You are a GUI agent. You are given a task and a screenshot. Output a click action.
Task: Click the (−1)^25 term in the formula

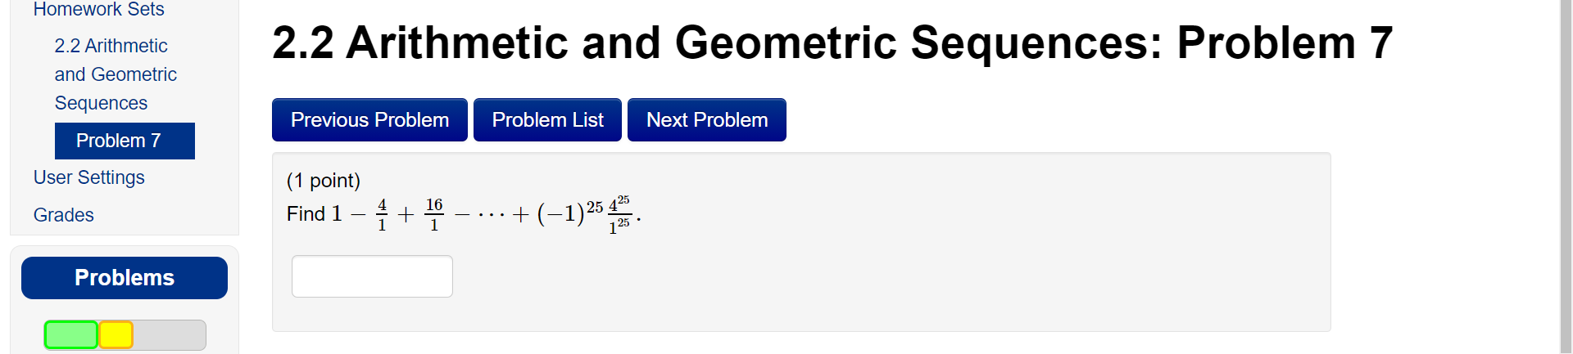[569, 213]
